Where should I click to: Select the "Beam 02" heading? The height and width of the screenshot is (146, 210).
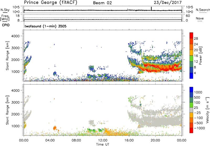(102, 3)
